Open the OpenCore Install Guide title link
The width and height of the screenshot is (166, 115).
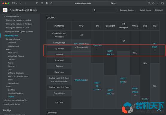[23, 10]
